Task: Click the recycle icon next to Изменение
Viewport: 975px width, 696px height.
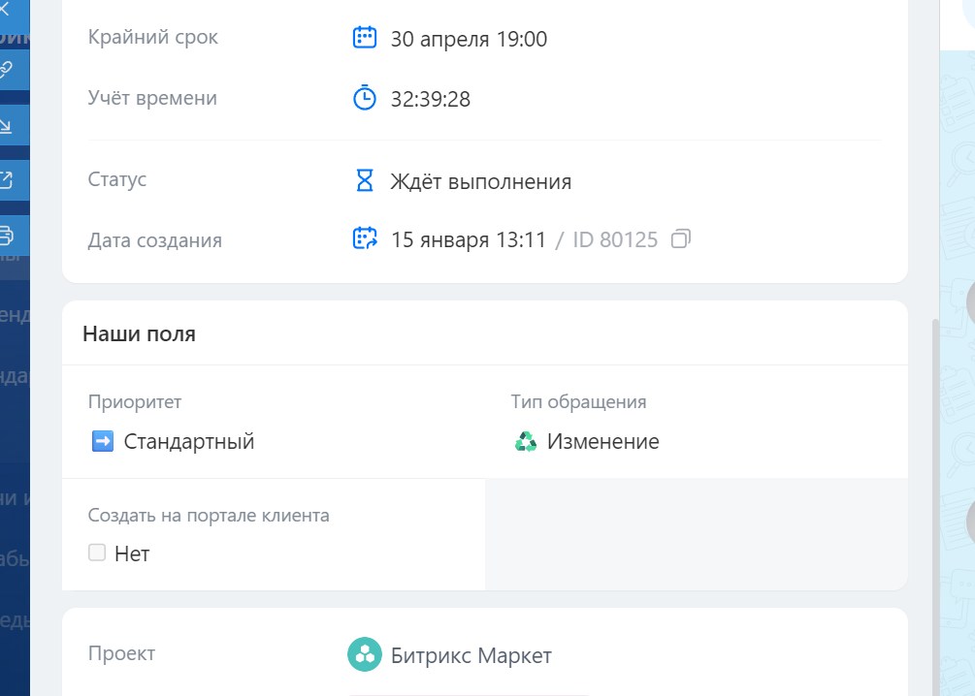Action: (x=524, y=441)
